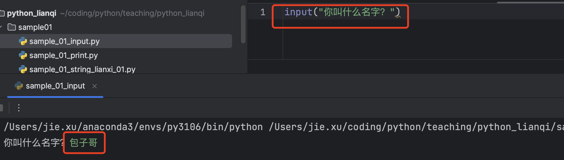Screen dimensions: 564x160
Task: Close the sample_01_input run tab
Action: click(x=95, y=86)
